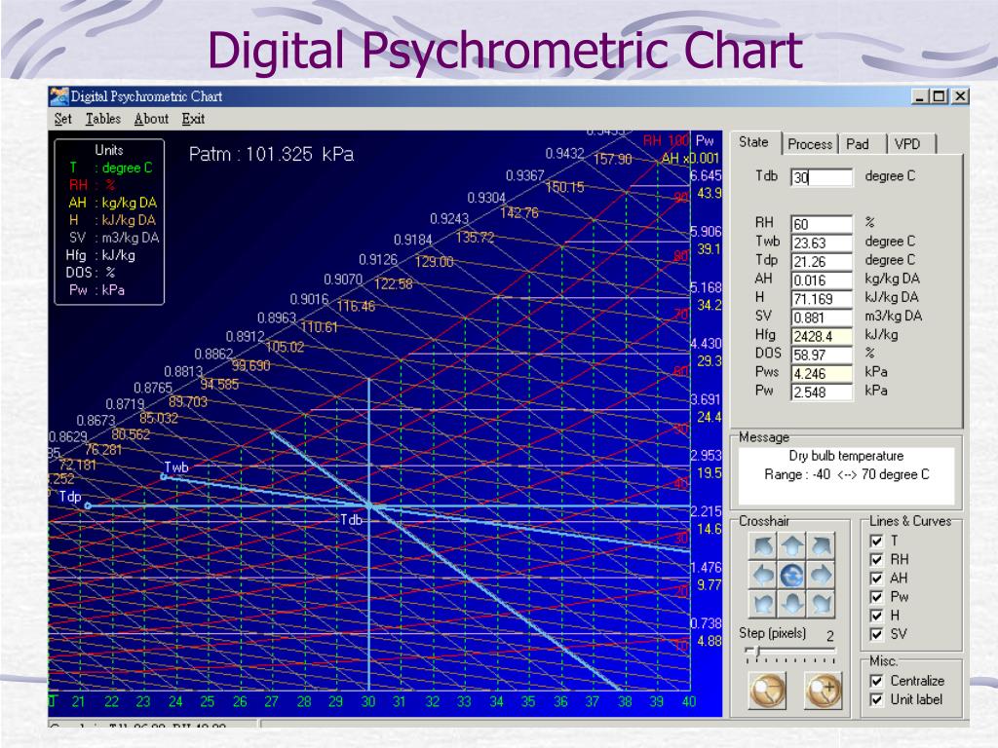Screen dimensions: 998x748
Task: Click the Hfg field showing 2428.4
Action: pos(822,336)
